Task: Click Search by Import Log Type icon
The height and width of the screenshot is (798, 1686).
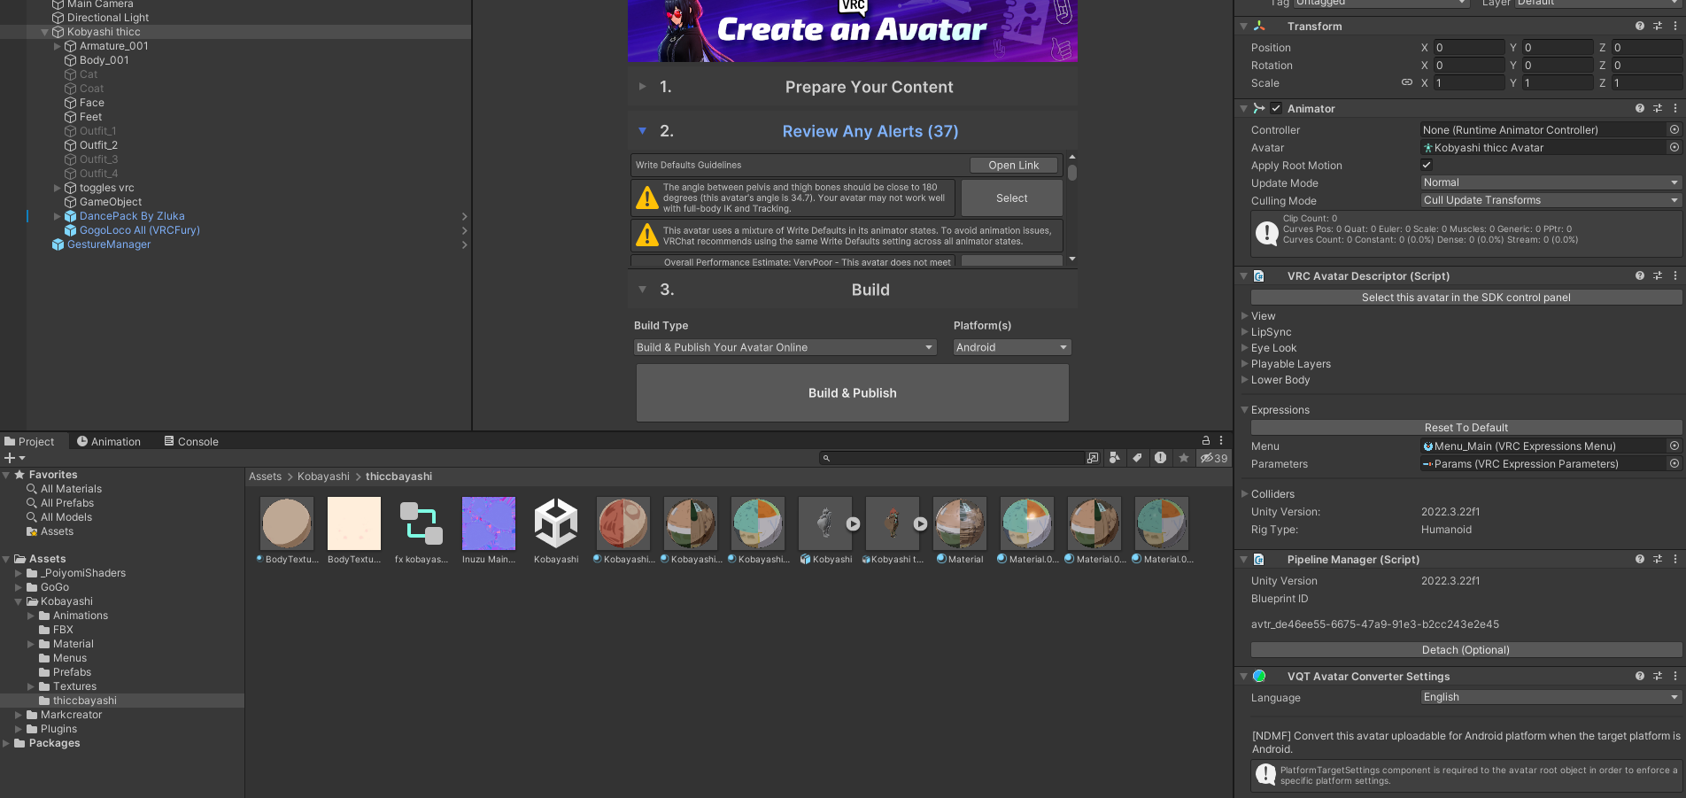Action: 1160,458
